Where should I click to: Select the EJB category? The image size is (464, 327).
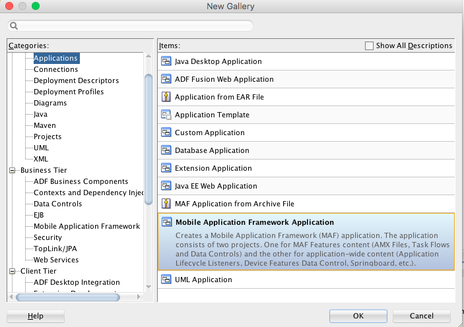pyautogui.click(x=39, y=215)
